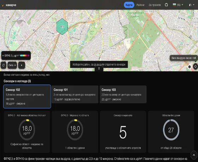This screenshot has width=198, height=162.
Task: Select the Сензор 103 card
Action: click(x=123, y=94)
